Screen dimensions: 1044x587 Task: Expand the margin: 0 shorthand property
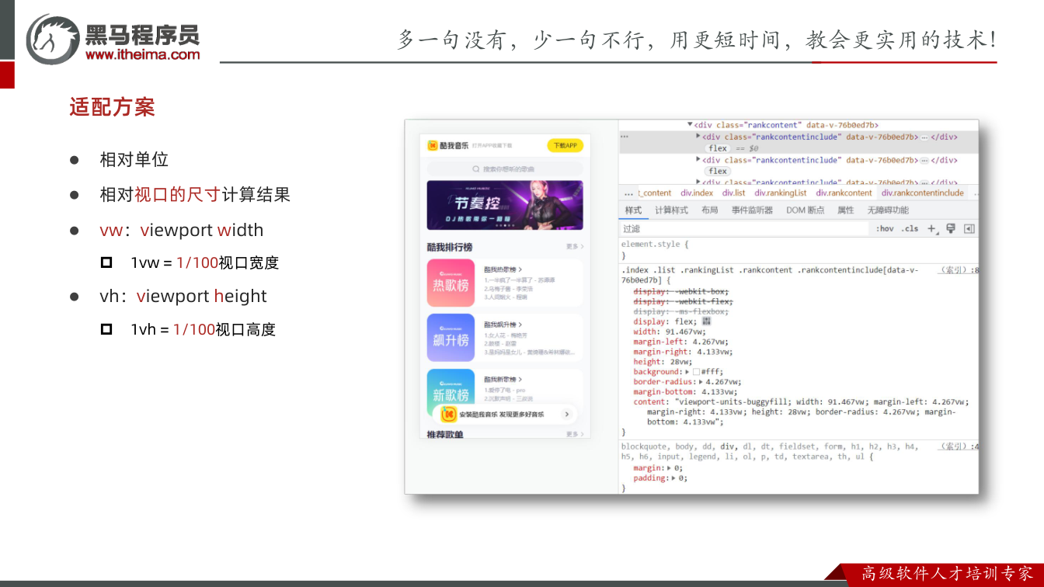[670, 468]
